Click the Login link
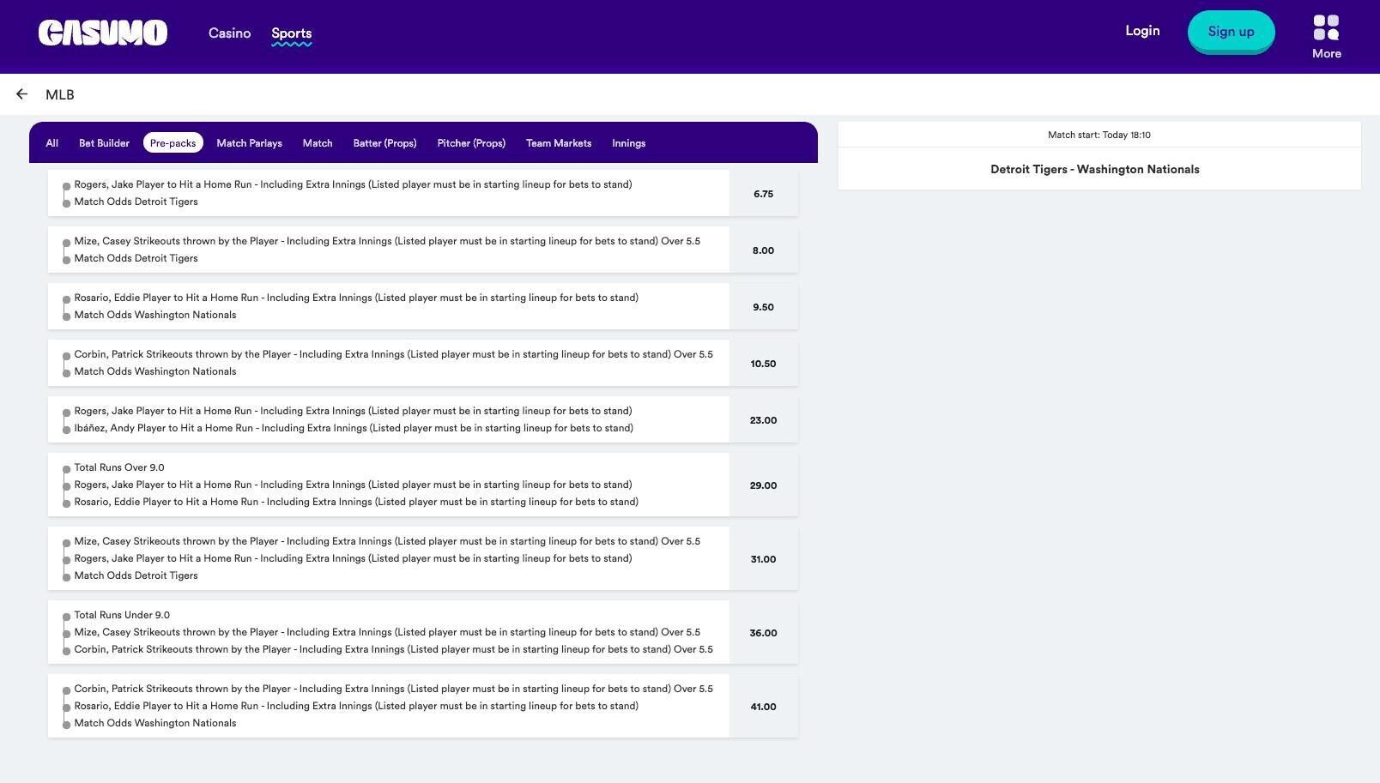This screenshot has width=1380, height=783. (x=1142, y=31)
